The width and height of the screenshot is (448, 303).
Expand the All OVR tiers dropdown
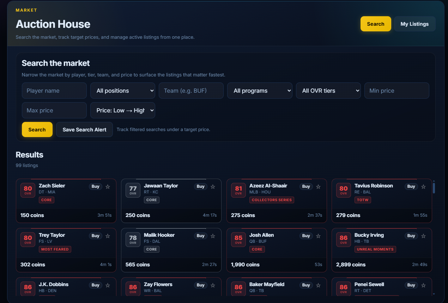pos(328,91)
